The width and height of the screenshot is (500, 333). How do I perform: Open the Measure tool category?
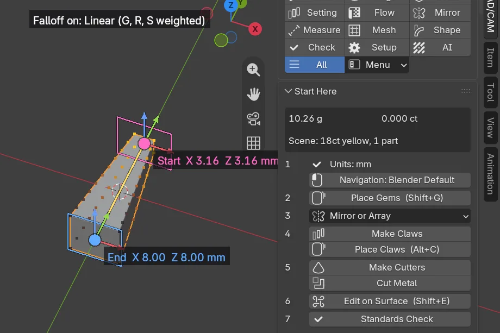click(315, 30)
